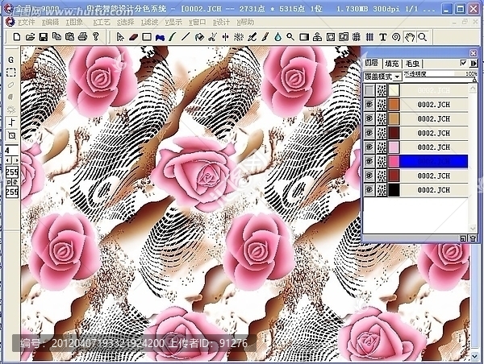The height and width of the screenshot is (364, 484).
Task: Open the layers panel flyout arrow menu
Action: (x=474, y=63)
